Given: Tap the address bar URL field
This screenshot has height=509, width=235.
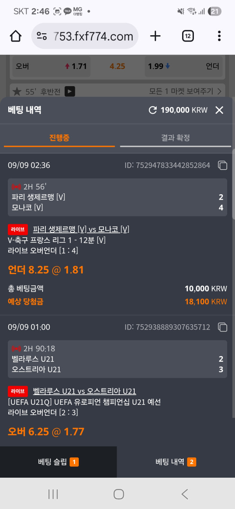Looking at the screenshot, I should (x=93, y=36).
